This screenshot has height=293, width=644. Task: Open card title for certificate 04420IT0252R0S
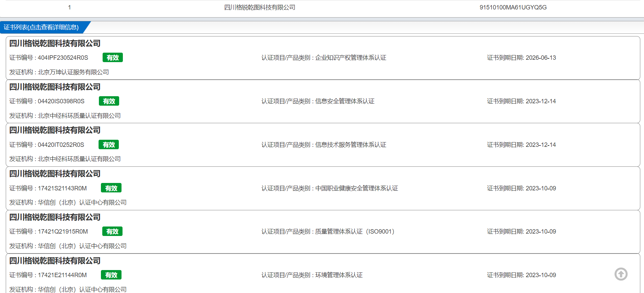click(55, 130)
